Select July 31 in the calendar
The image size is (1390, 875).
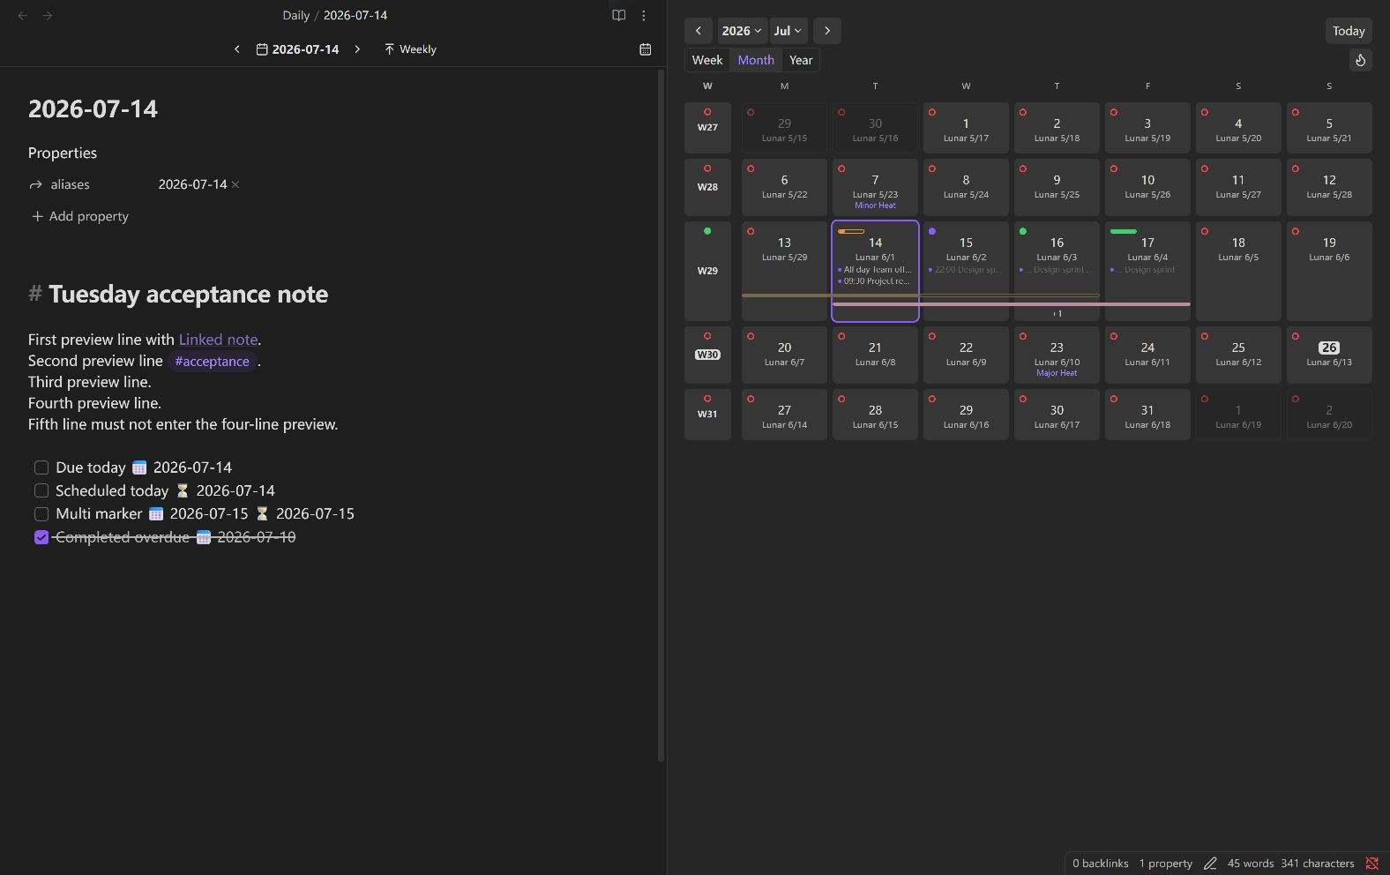1147,414
